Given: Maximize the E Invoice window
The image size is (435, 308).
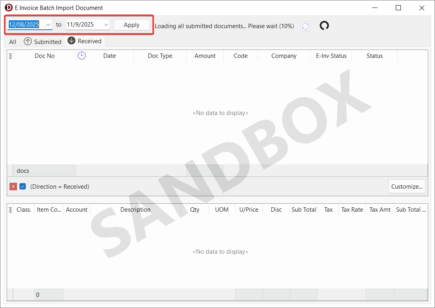Looking at the screenshot, I should point(398,8).
